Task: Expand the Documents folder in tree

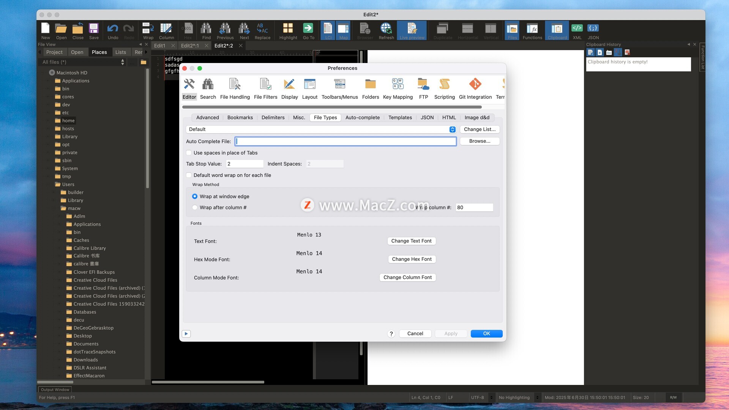Action: pos(60,344)
